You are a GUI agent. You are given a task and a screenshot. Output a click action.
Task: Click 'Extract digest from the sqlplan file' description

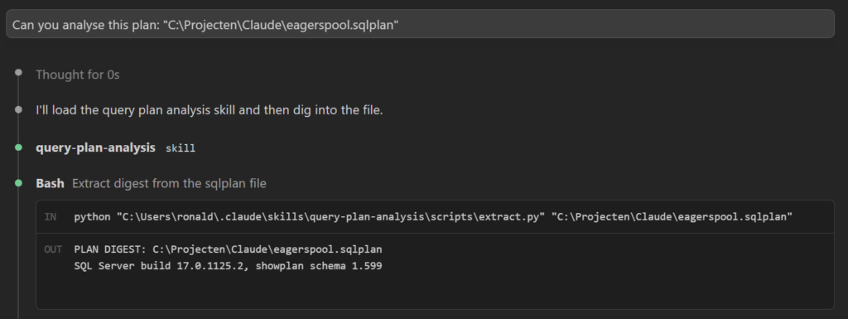[x=169, y=184]
